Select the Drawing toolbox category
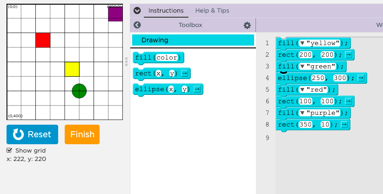This screenshot has height=194, width=383. click(x=193, y=40)
